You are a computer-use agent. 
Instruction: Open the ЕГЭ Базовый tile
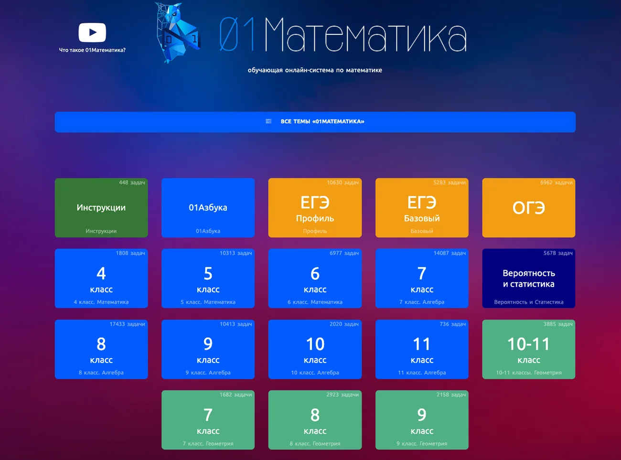422,208
